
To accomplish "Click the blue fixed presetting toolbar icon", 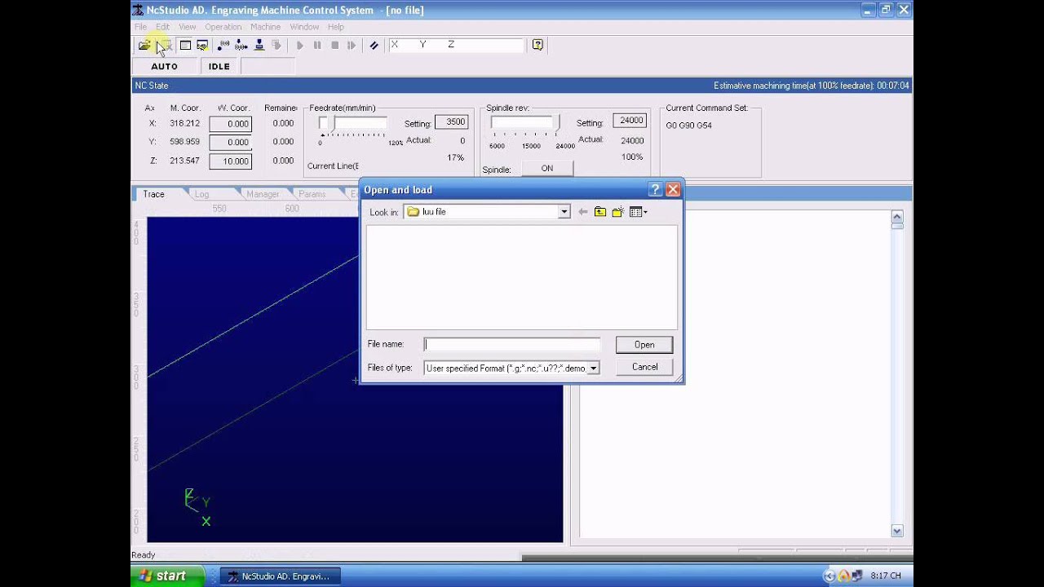I will pyautogui.click(x=259, y=46).
